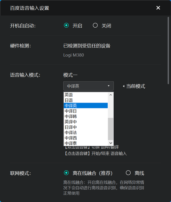
Task: Click the 模式一 heading
Action: pyautogui.click(x=70, y=75)
